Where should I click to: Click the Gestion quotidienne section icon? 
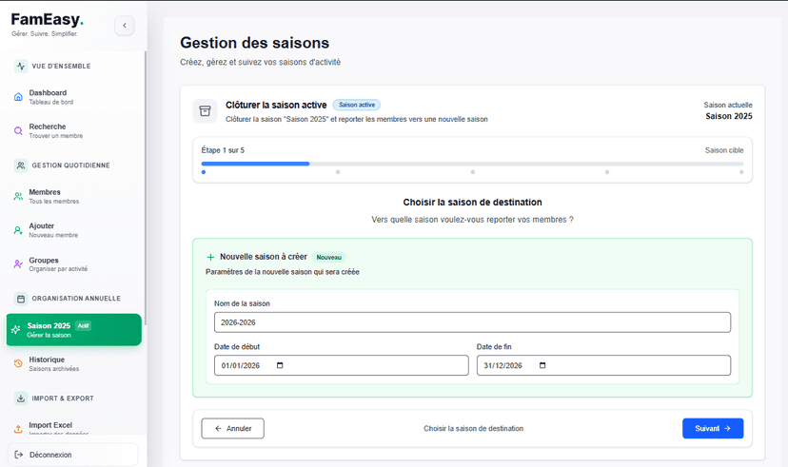point(21,165)
